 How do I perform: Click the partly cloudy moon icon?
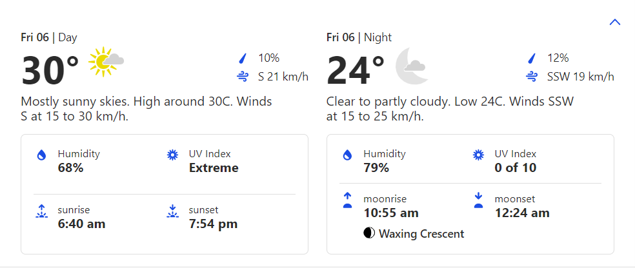click(x=410, y=65)
